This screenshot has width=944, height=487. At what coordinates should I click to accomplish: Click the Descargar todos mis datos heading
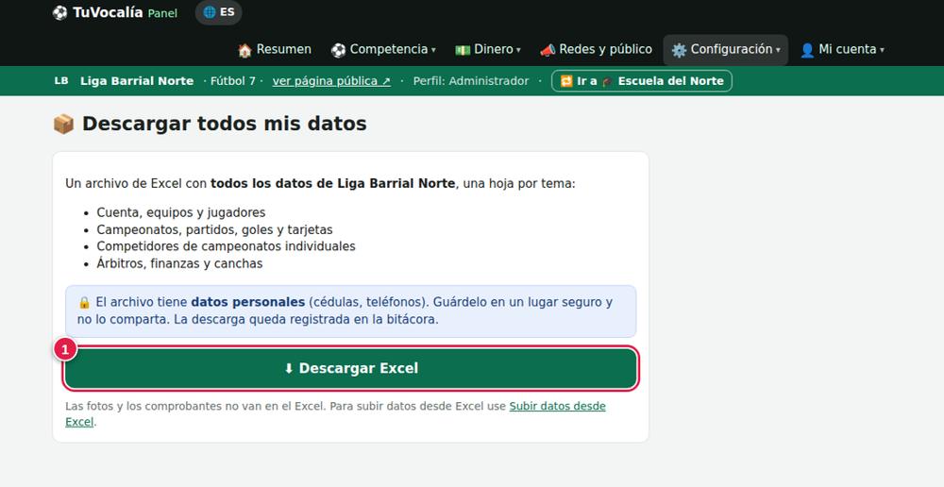click(225, 124)
